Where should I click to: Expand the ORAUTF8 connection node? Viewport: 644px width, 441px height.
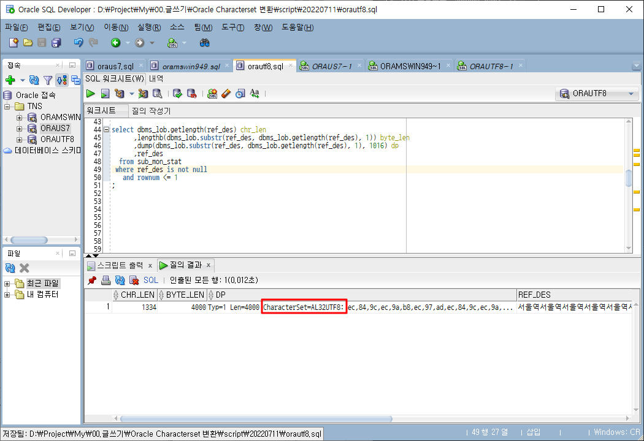pos(19,140)
